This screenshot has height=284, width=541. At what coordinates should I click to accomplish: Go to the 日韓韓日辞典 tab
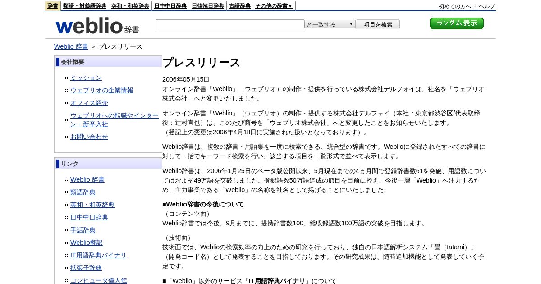point(208,6)
